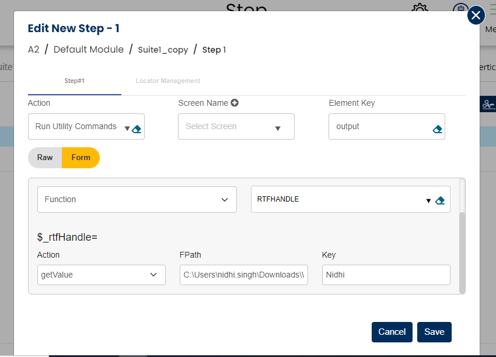The image size is (496, 357).
Task: Switch to the Locator Management tab
Action: [x=167, y=81]
